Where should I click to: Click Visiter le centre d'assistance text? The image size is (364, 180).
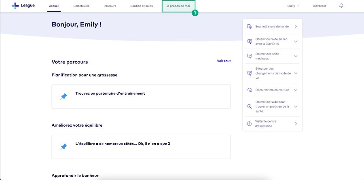tap(266, 123)
